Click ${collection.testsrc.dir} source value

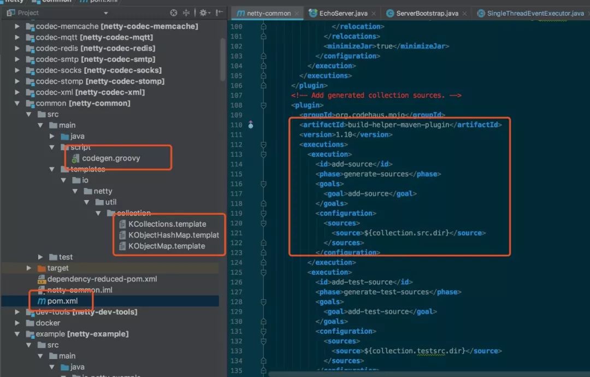[x=415, y=351]
